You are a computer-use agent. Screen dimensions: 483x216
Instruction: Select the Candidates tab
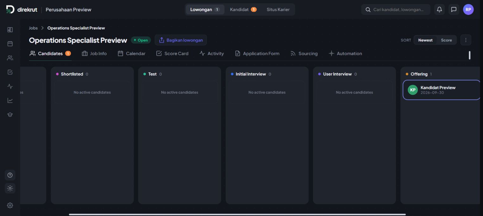tap(50, 54)
